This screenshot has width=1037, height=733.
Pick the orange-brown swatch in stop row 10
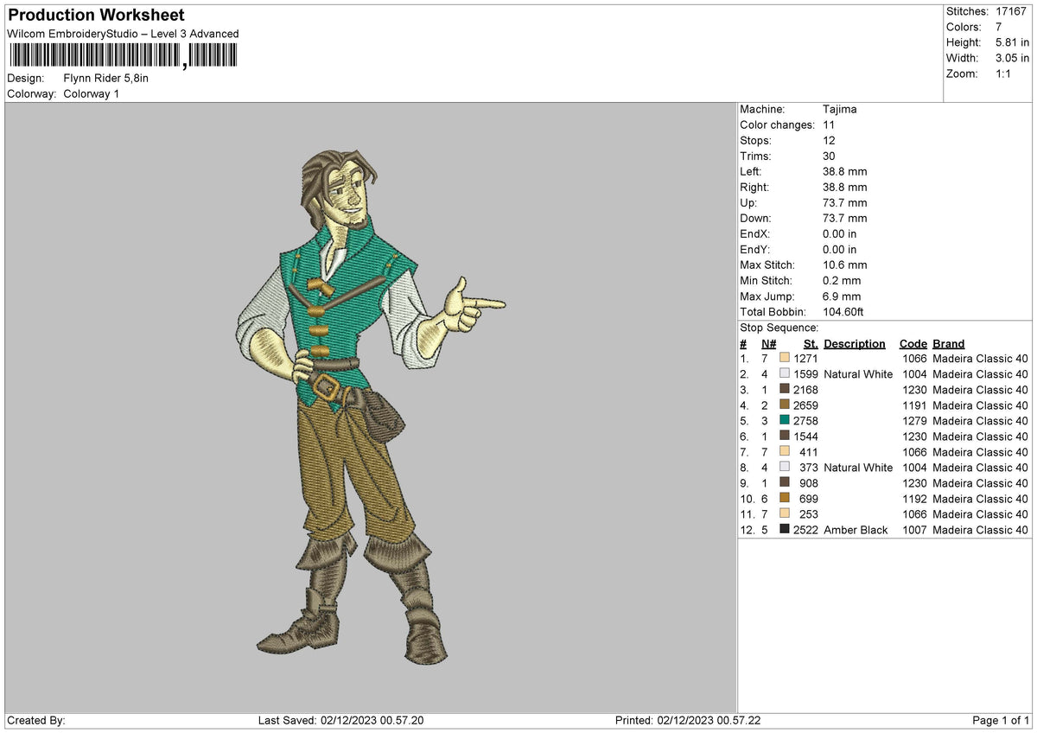[785, 499]
